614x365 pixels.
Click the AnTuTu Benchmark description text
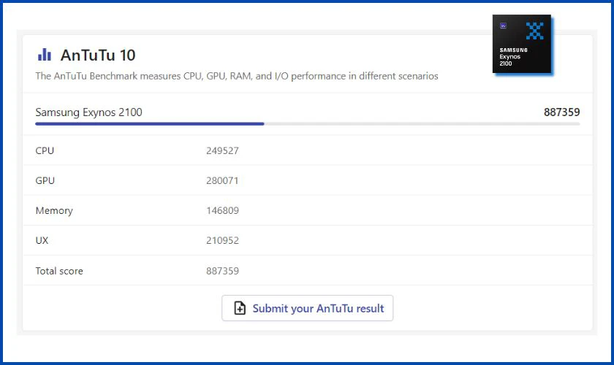(x=237, y=76)
